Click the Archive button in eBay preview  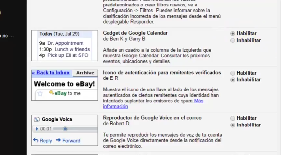(85, 73)
